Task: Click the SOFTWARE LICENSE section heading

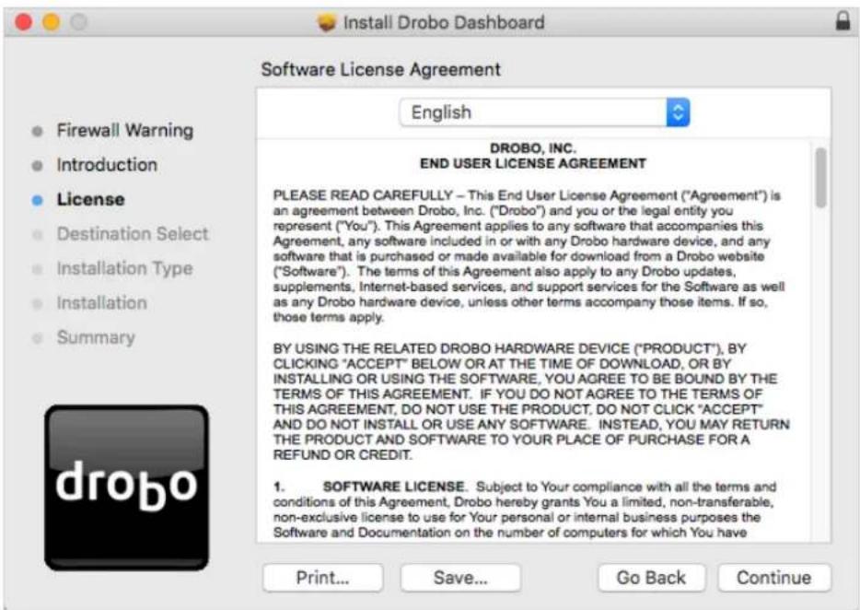Action: point(393,487)
